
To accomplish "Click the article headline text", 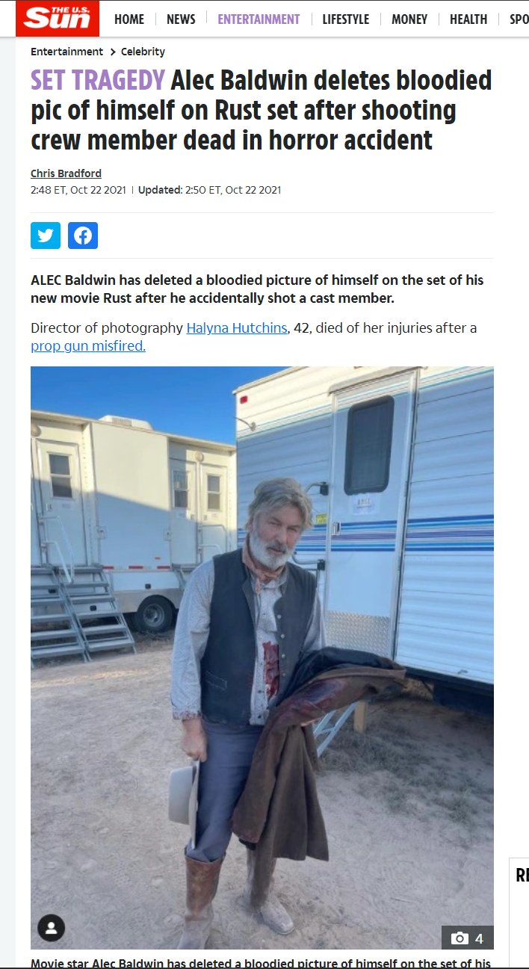I will point(262,110).
